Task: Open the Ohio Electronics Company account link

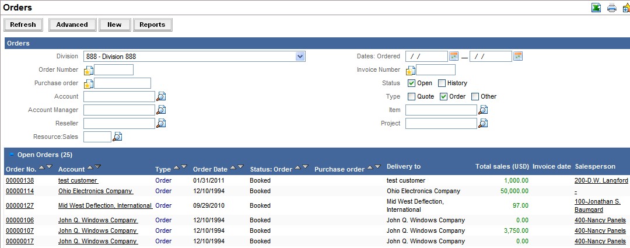Action: (96, 191)
